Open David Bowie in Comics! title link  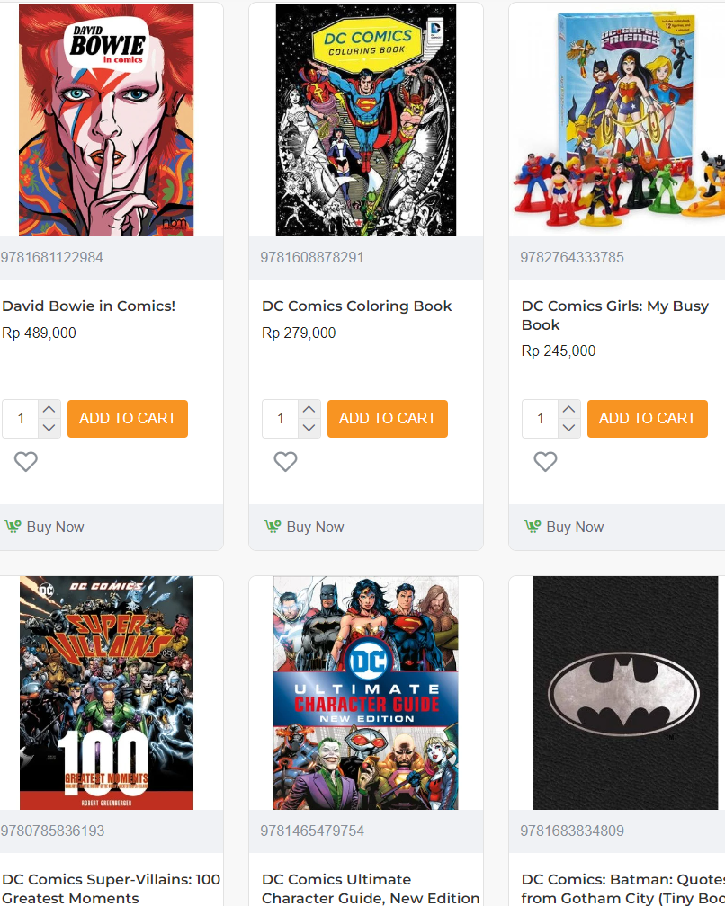[89, 306]
